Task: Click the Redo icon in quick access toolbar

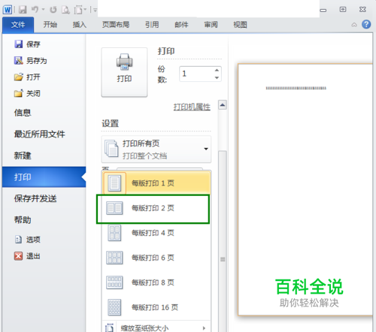Action: tap(53, 10)
